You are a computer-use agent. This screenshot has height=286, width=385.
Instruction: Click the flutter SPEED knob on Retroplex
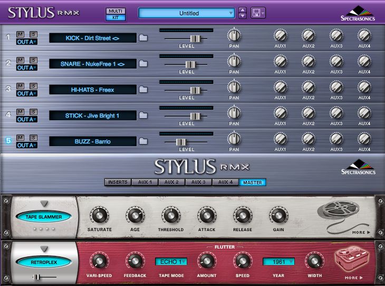click(x=243, y=261)
